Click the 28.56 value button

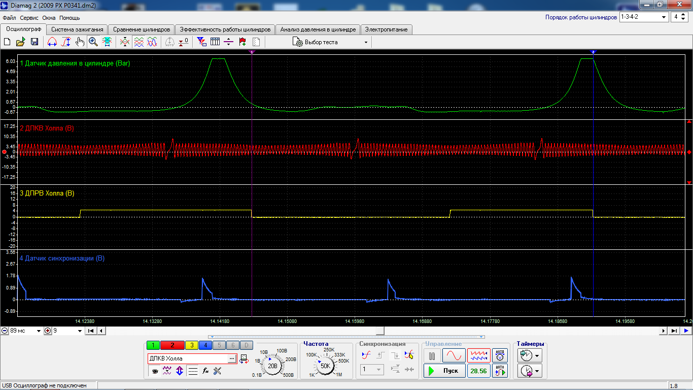click(479, 371)
